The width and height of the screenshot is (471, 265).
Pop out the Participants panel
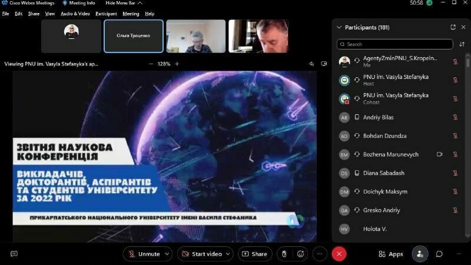pyautogui.click(x=453, y=27)
